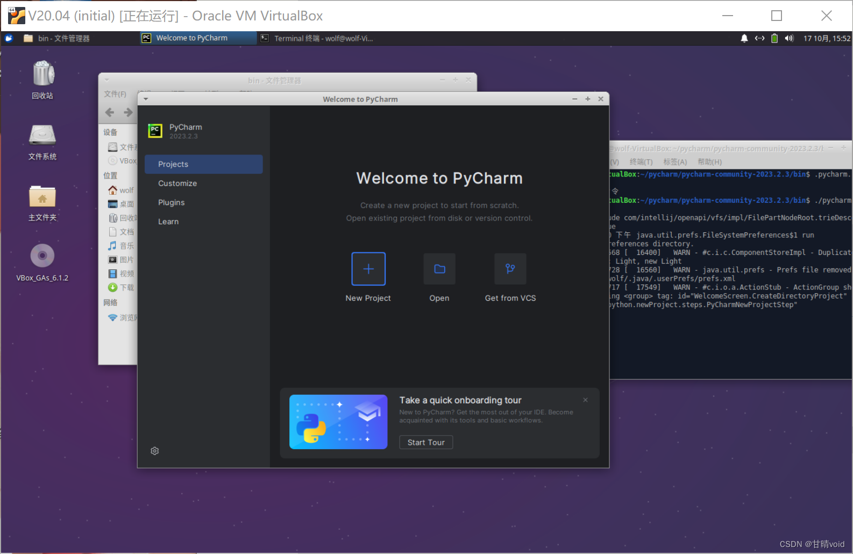853x554 pixels.
Task: Open the 文件(F) menu in file manager
Action: (x=115, y=94)
